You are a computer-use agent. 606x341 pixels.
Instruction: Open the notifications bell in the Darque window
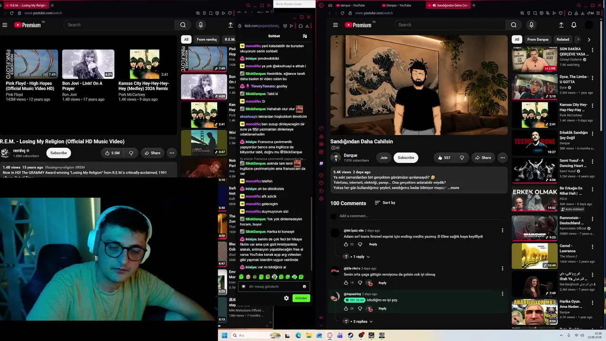point(574,25)
